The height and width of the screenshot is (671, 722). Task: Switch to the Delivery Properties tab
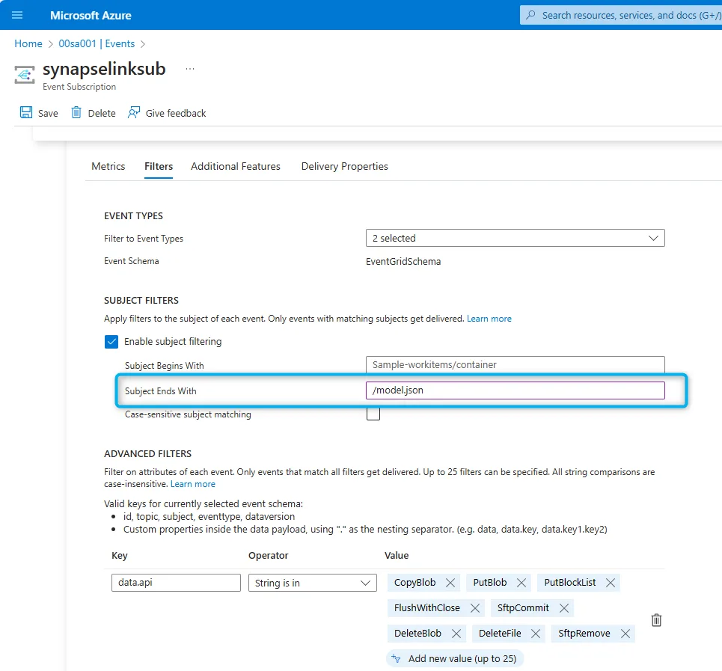pos(344,166)
